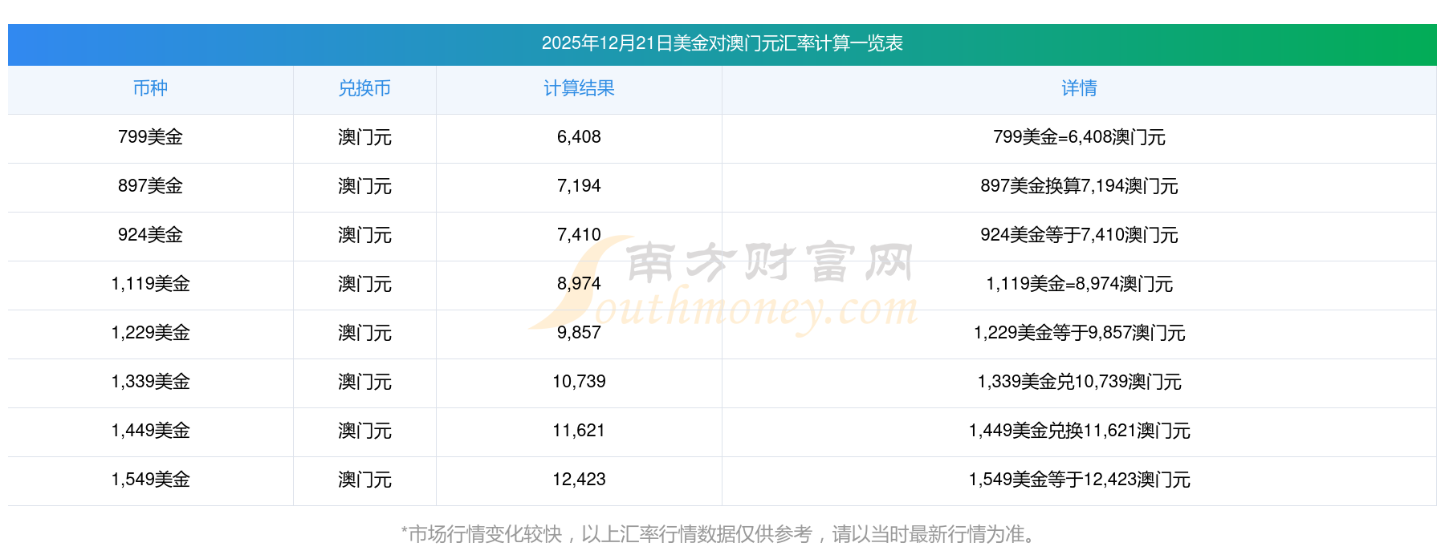Screen dimensions: 1445x559
Task: Click the 计算结果 column header
Action: click(579, 88)
